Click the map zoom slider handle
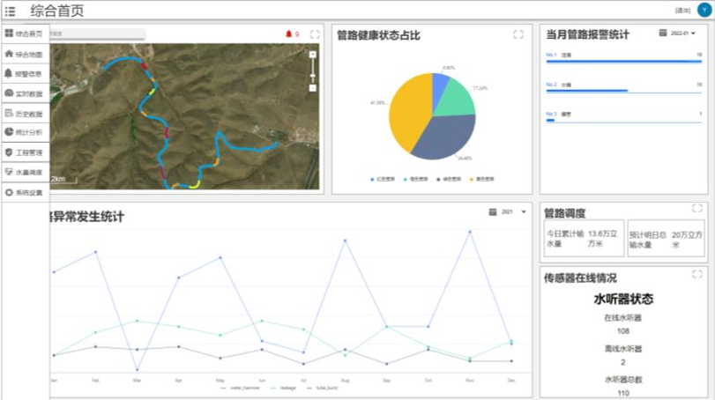 point(312,75)
